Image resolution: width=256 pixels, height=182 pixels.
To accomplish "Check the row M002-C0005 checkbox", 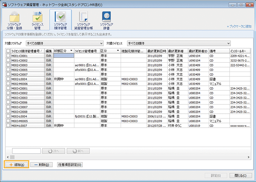I will (8, 69).
